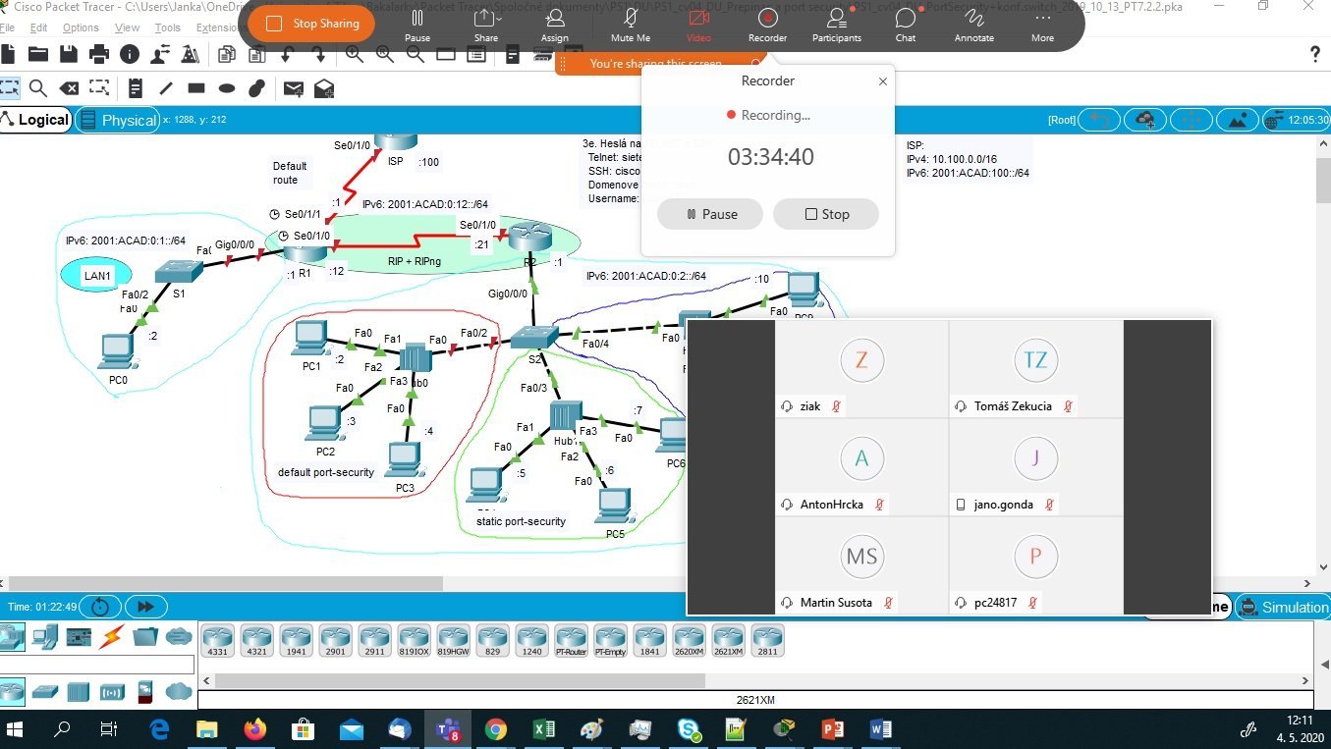The height and width of the screenshot is (749, 1331).
Task: Click the Copy icon in toolbar
Action: click(x=228, y=54)
